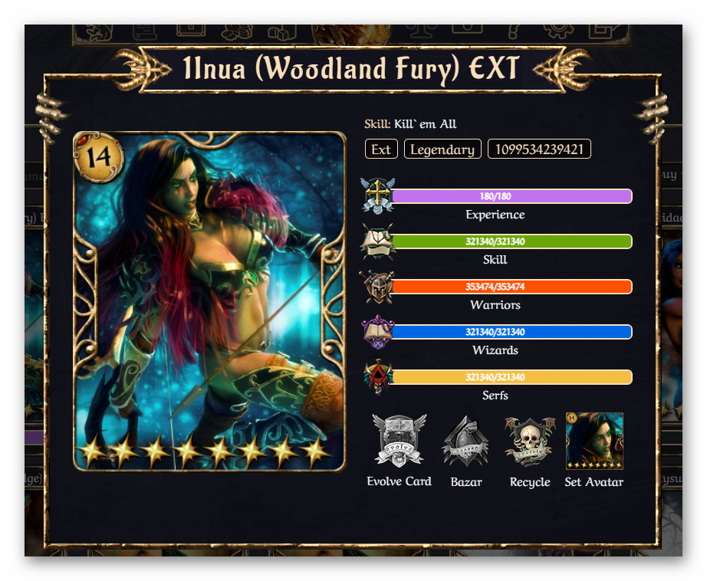Click the Legendary rarity tag
This screenshot has width=707, height=581.
pos(442,149)
